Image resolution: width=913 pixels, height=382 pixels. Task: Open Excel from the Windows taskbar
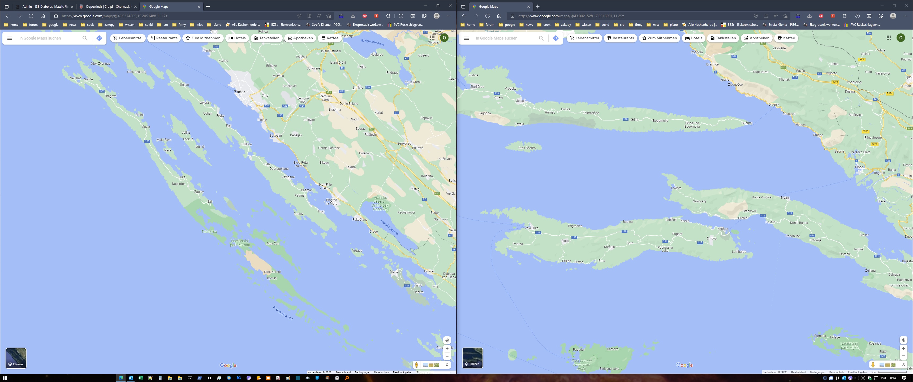(140, 378)
